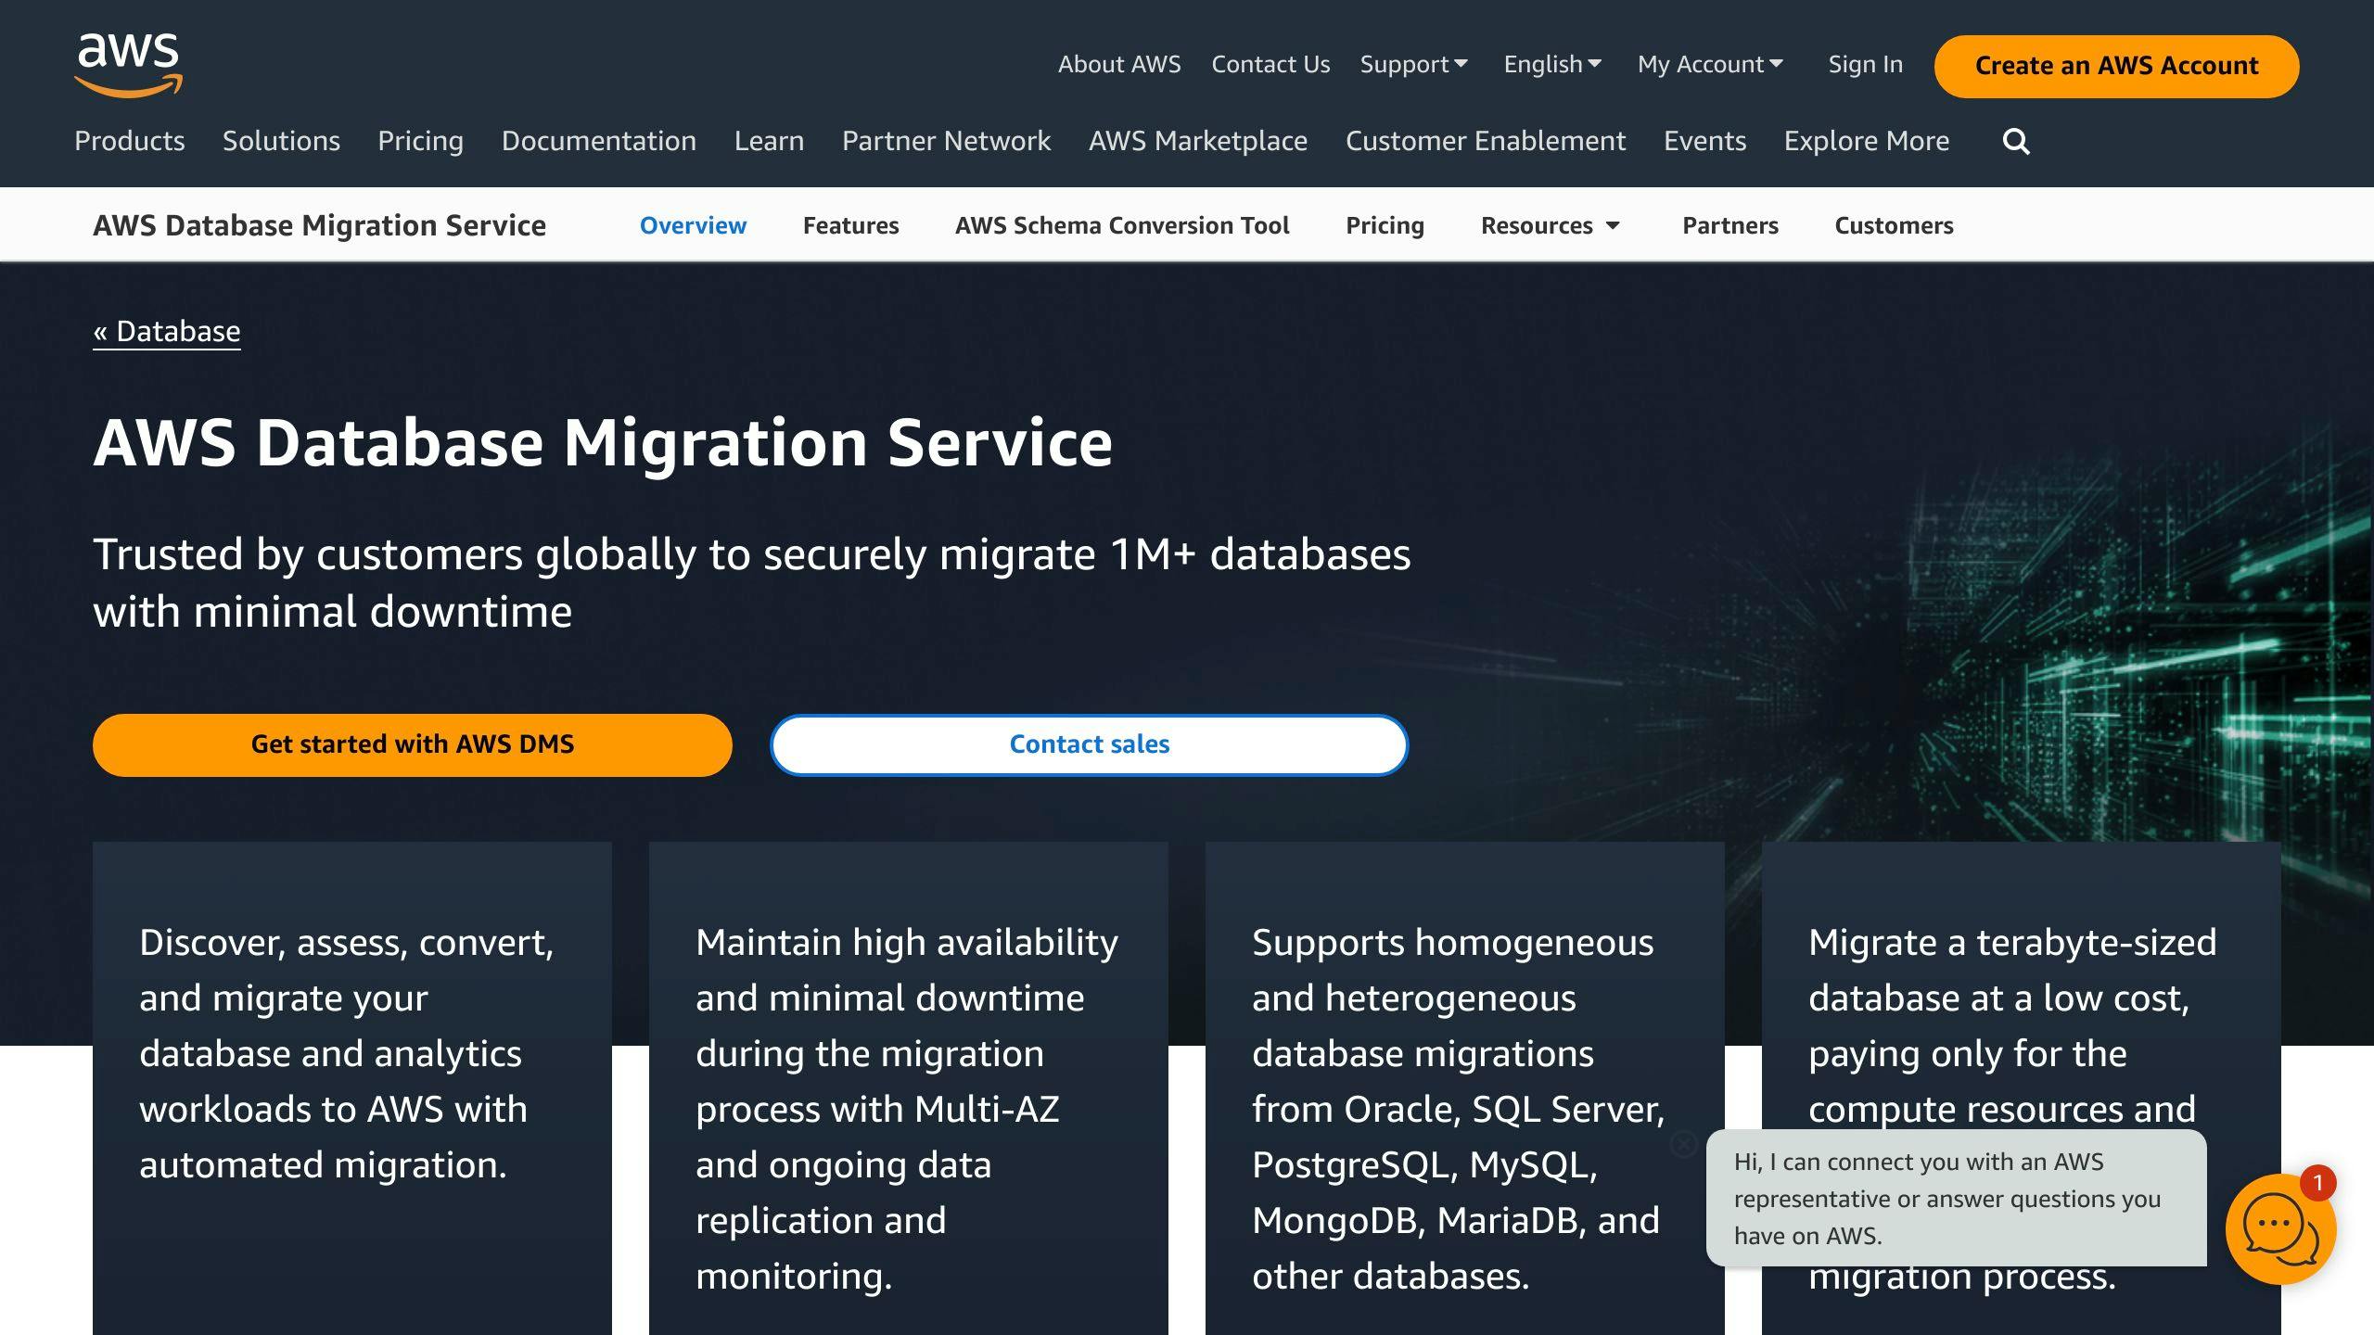Select the Overview tab

point(693,225)
